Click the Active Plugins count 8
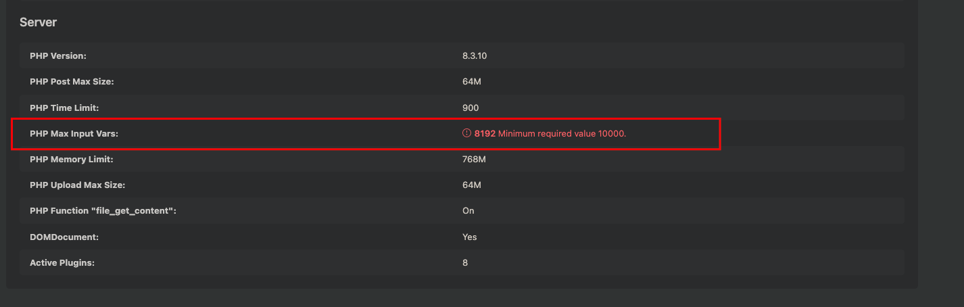Image resolution: width=964 pixels, height=307 pixels. (465, 262)
